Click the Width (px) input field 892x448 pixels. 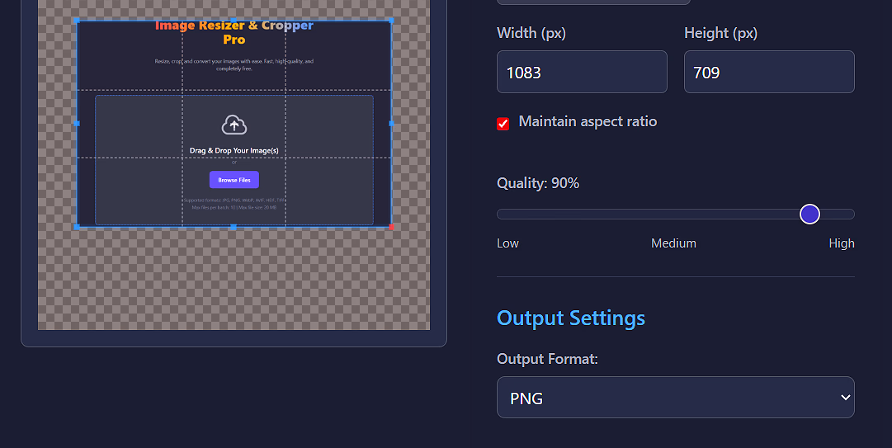click(582, 72)
